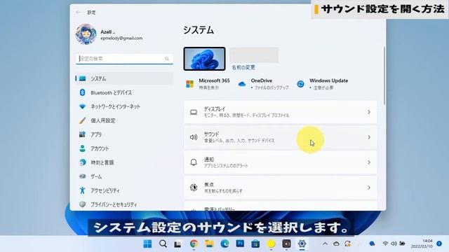Image resolution: width=449 pixels, height=252 pixels.
Task: Open taskbar Search
Action: 163,244
